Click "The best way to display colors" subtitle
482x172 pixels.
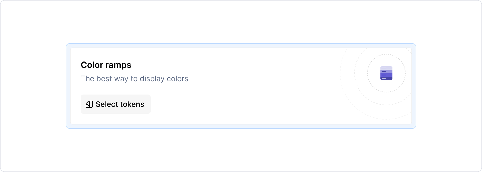[134, 79]
